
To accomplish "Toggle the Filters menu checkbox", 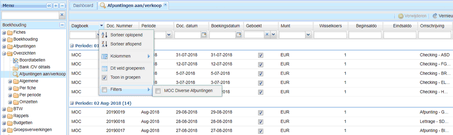I will pos(104,90).
